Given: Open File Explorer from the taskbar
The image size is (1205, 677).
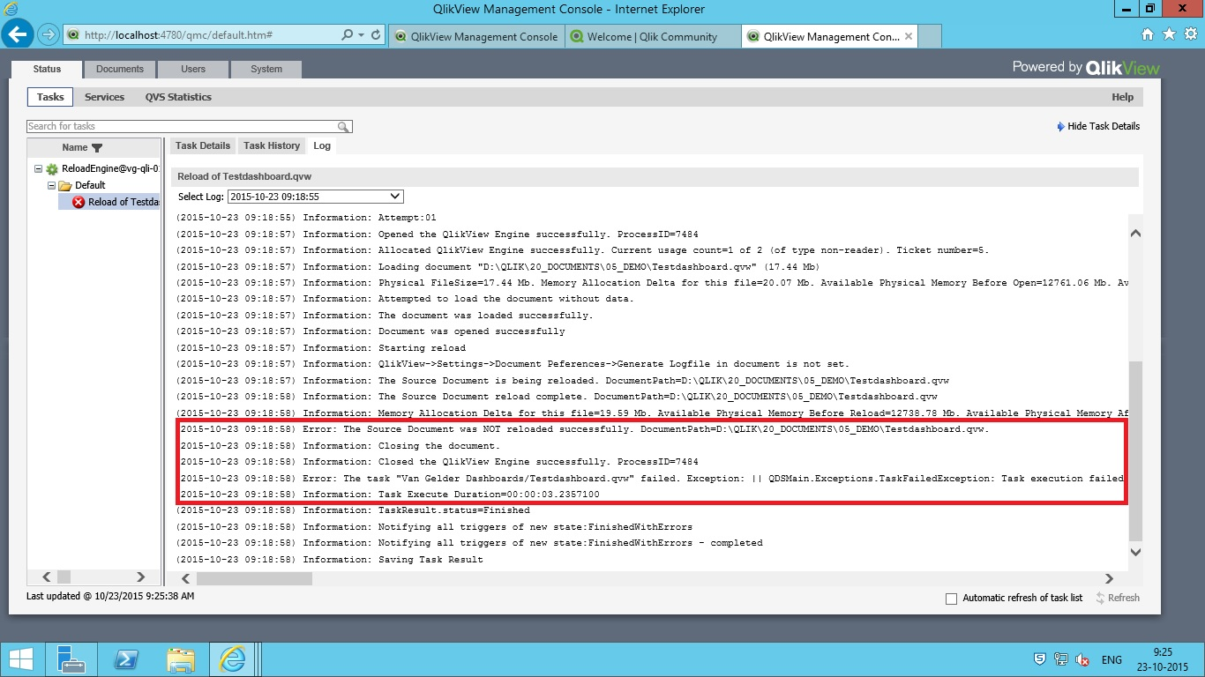Looking at the screenshot, I should [180, 659].
